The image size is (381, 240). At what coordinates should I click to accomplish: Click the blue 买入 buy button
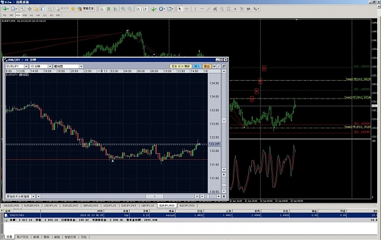click(x=197, y=66)
